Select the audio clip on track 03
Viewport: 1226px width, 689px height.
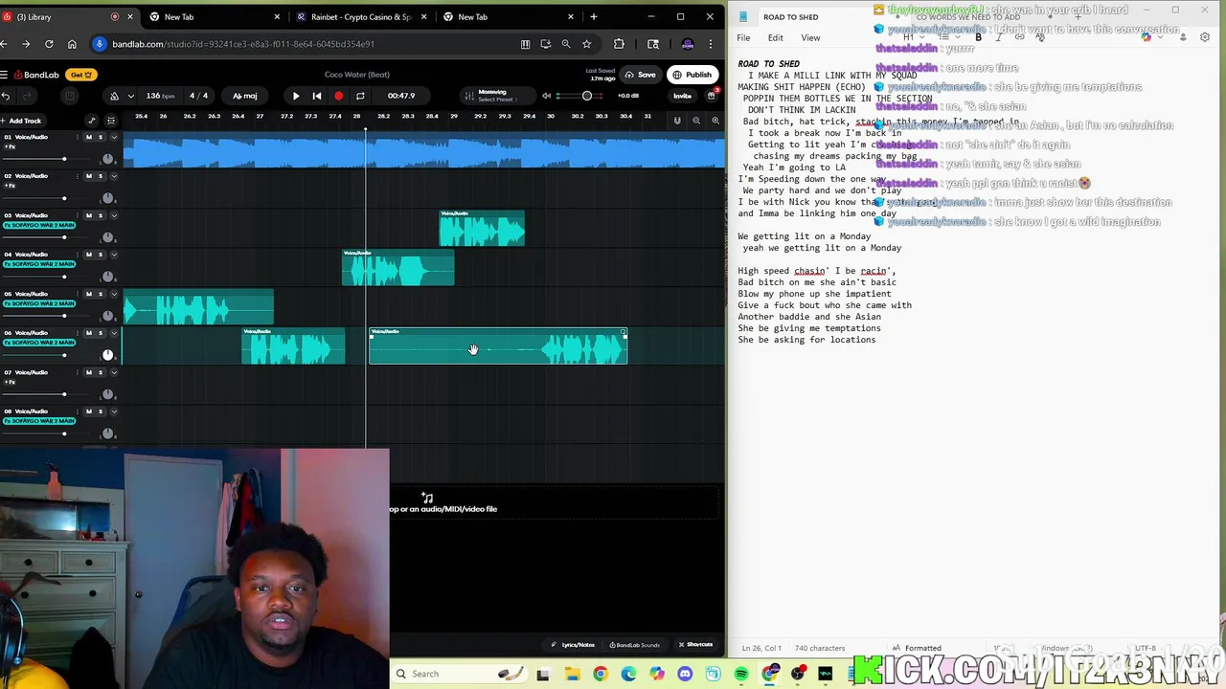tap(482, 229)
